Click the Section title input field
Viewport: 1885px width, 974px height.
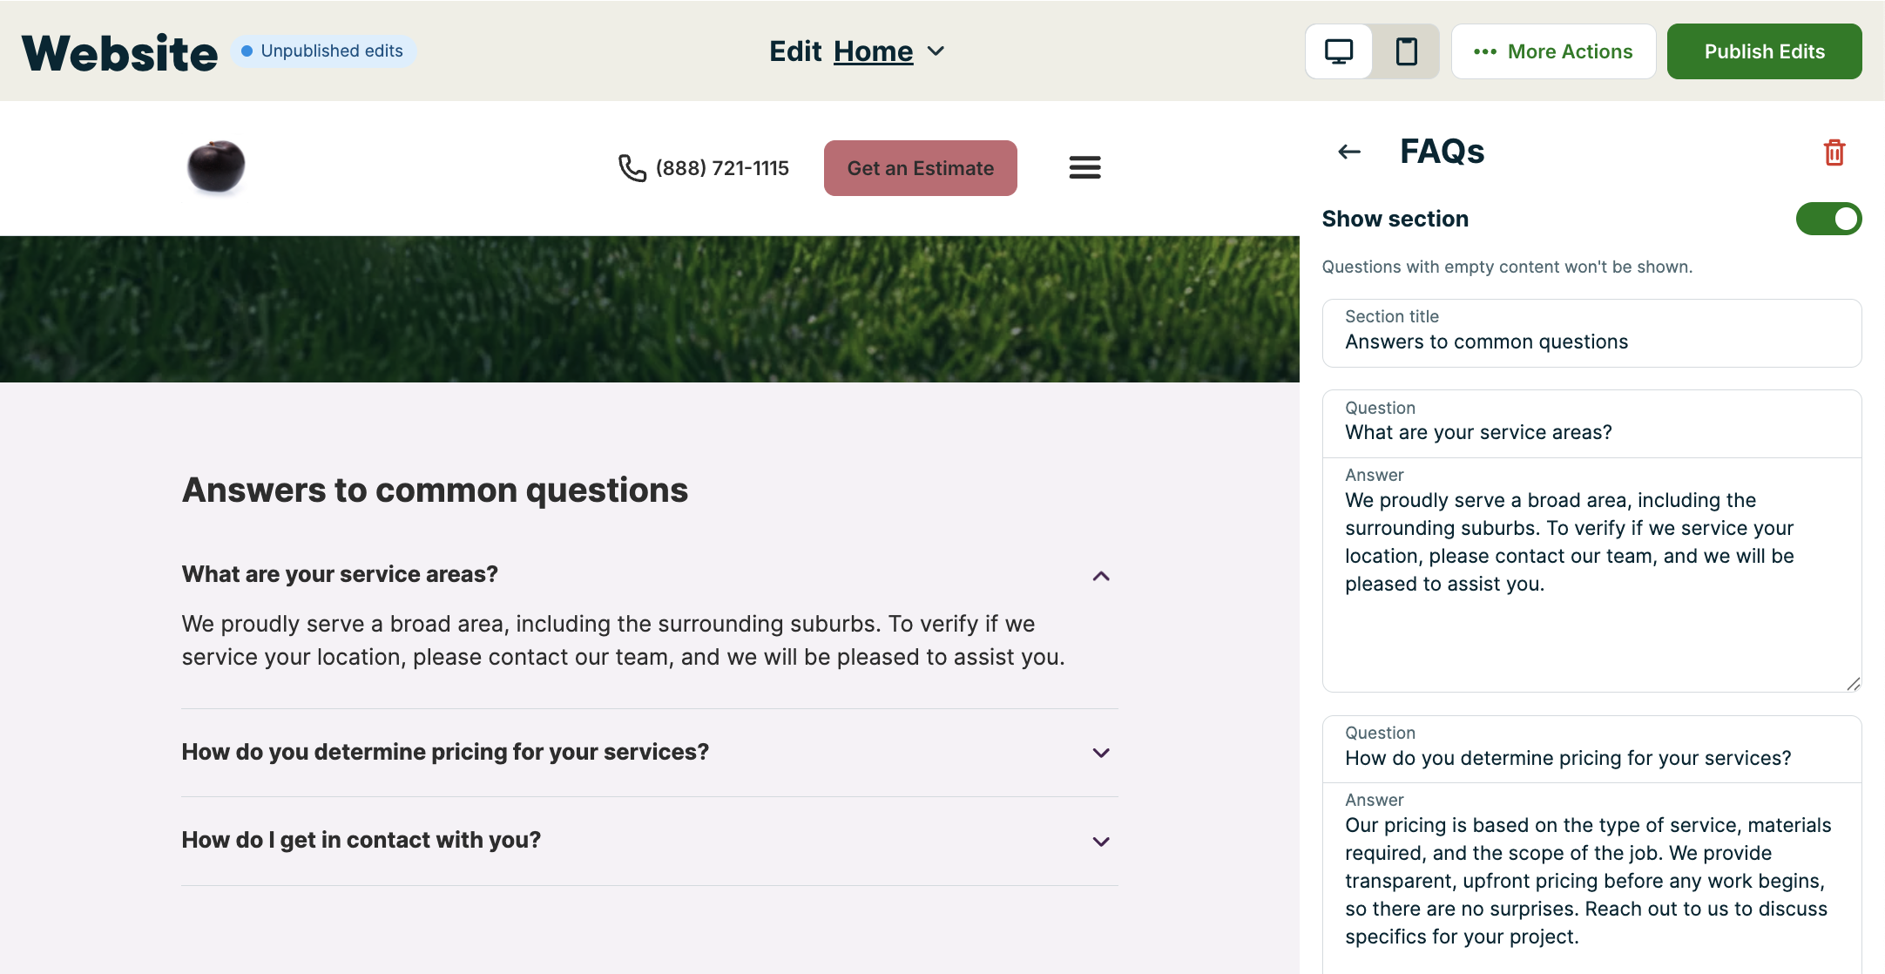click(1591, 342)
